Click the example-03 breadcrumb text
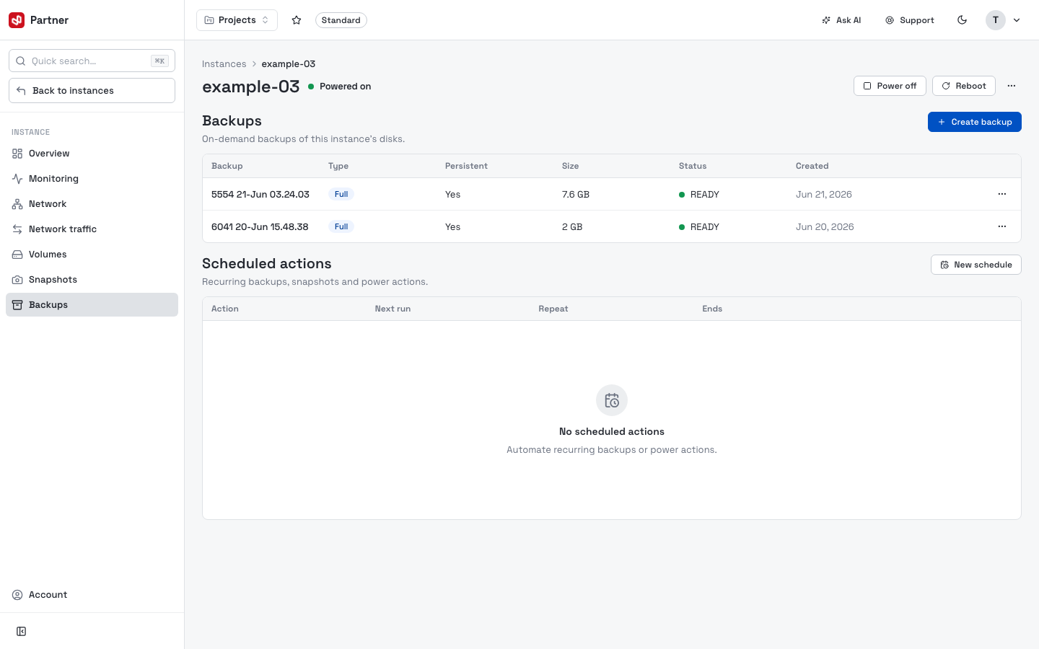 tap(289, 63)
